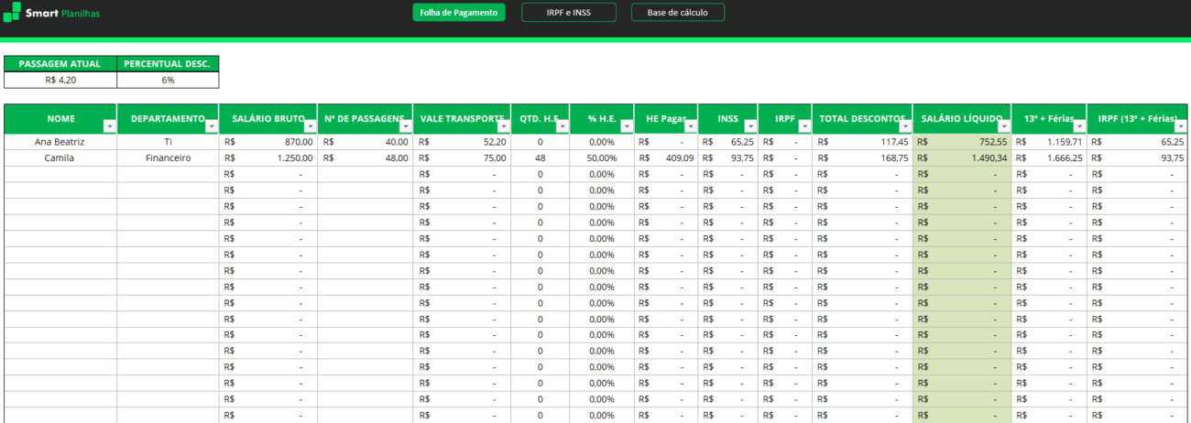The width and height of the screenshot is (1191, 423).
Task: Open the Folha de Pagamento tab
Action: [459, 13]
